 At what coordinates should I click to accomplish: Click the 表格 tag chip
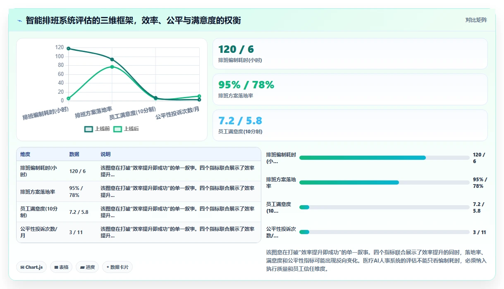[61, 267]
